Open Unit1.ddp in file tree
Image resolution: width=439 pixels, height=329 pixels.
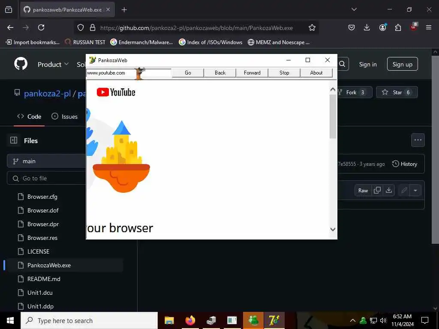[x=40, y=306]
